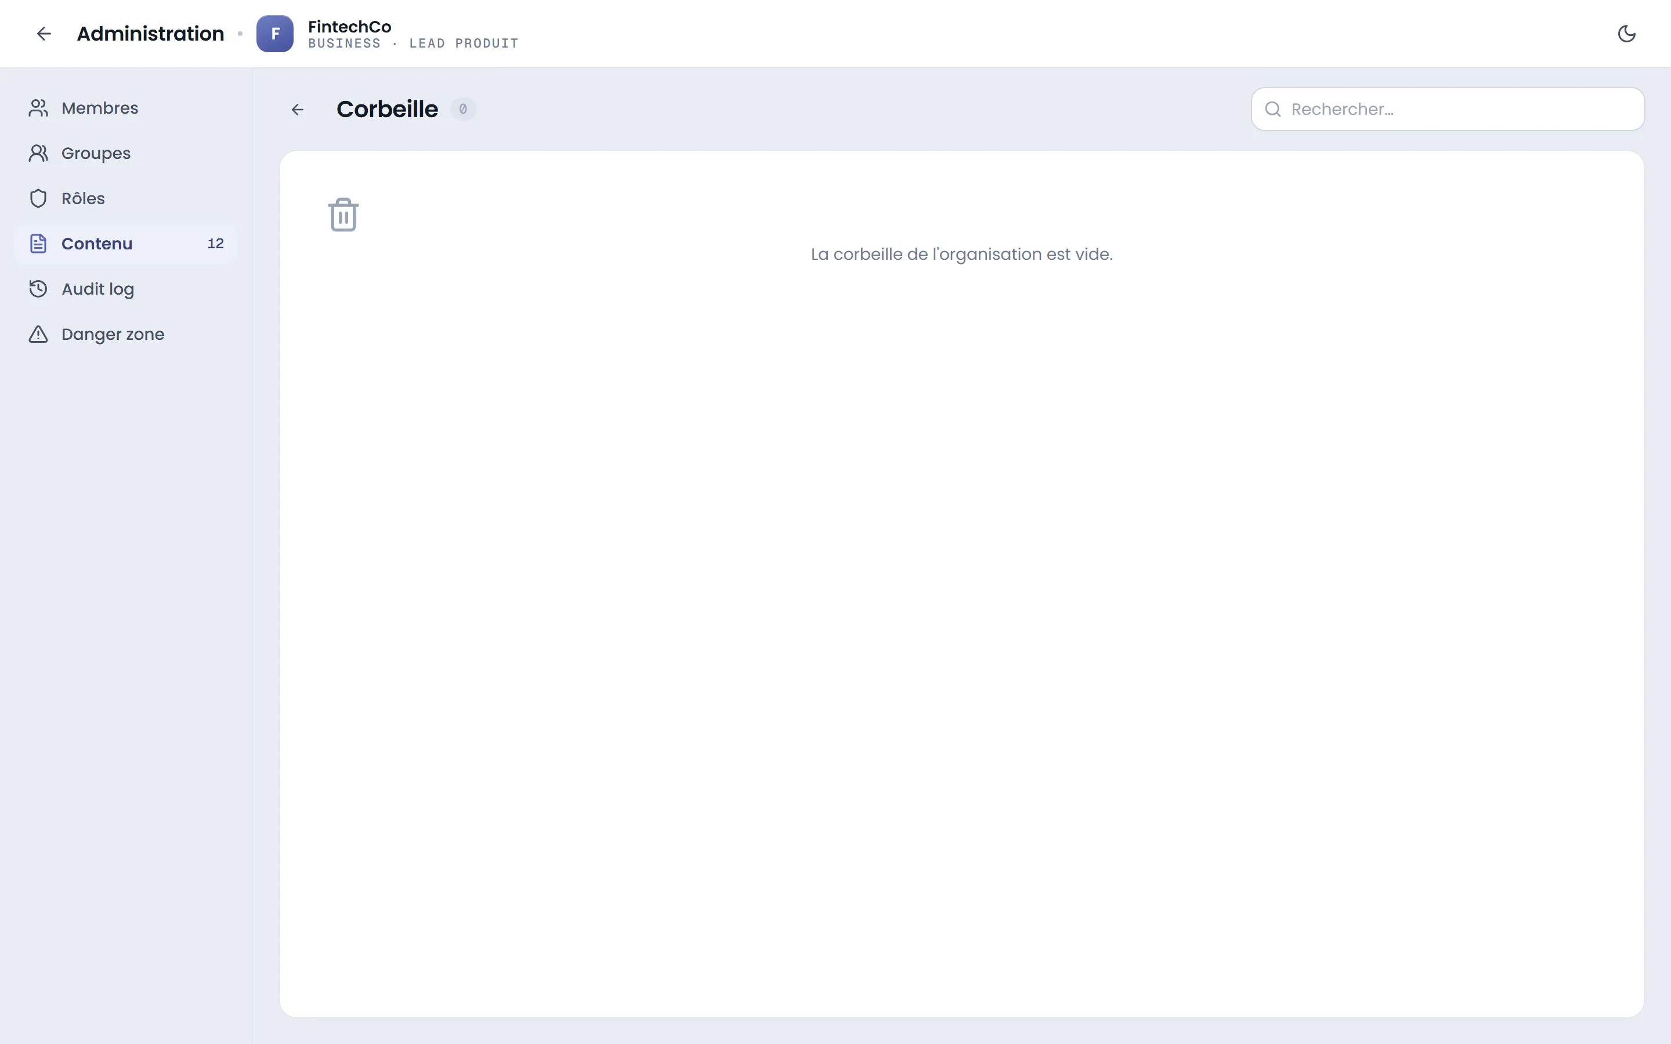Screen dimensions: 1671x1044
Task: Focus the Rechercher search field
Action: 1447,109
